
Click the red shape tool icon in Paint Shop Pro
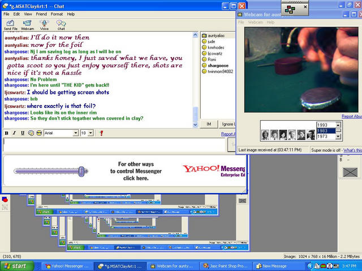tap(5, 199)
